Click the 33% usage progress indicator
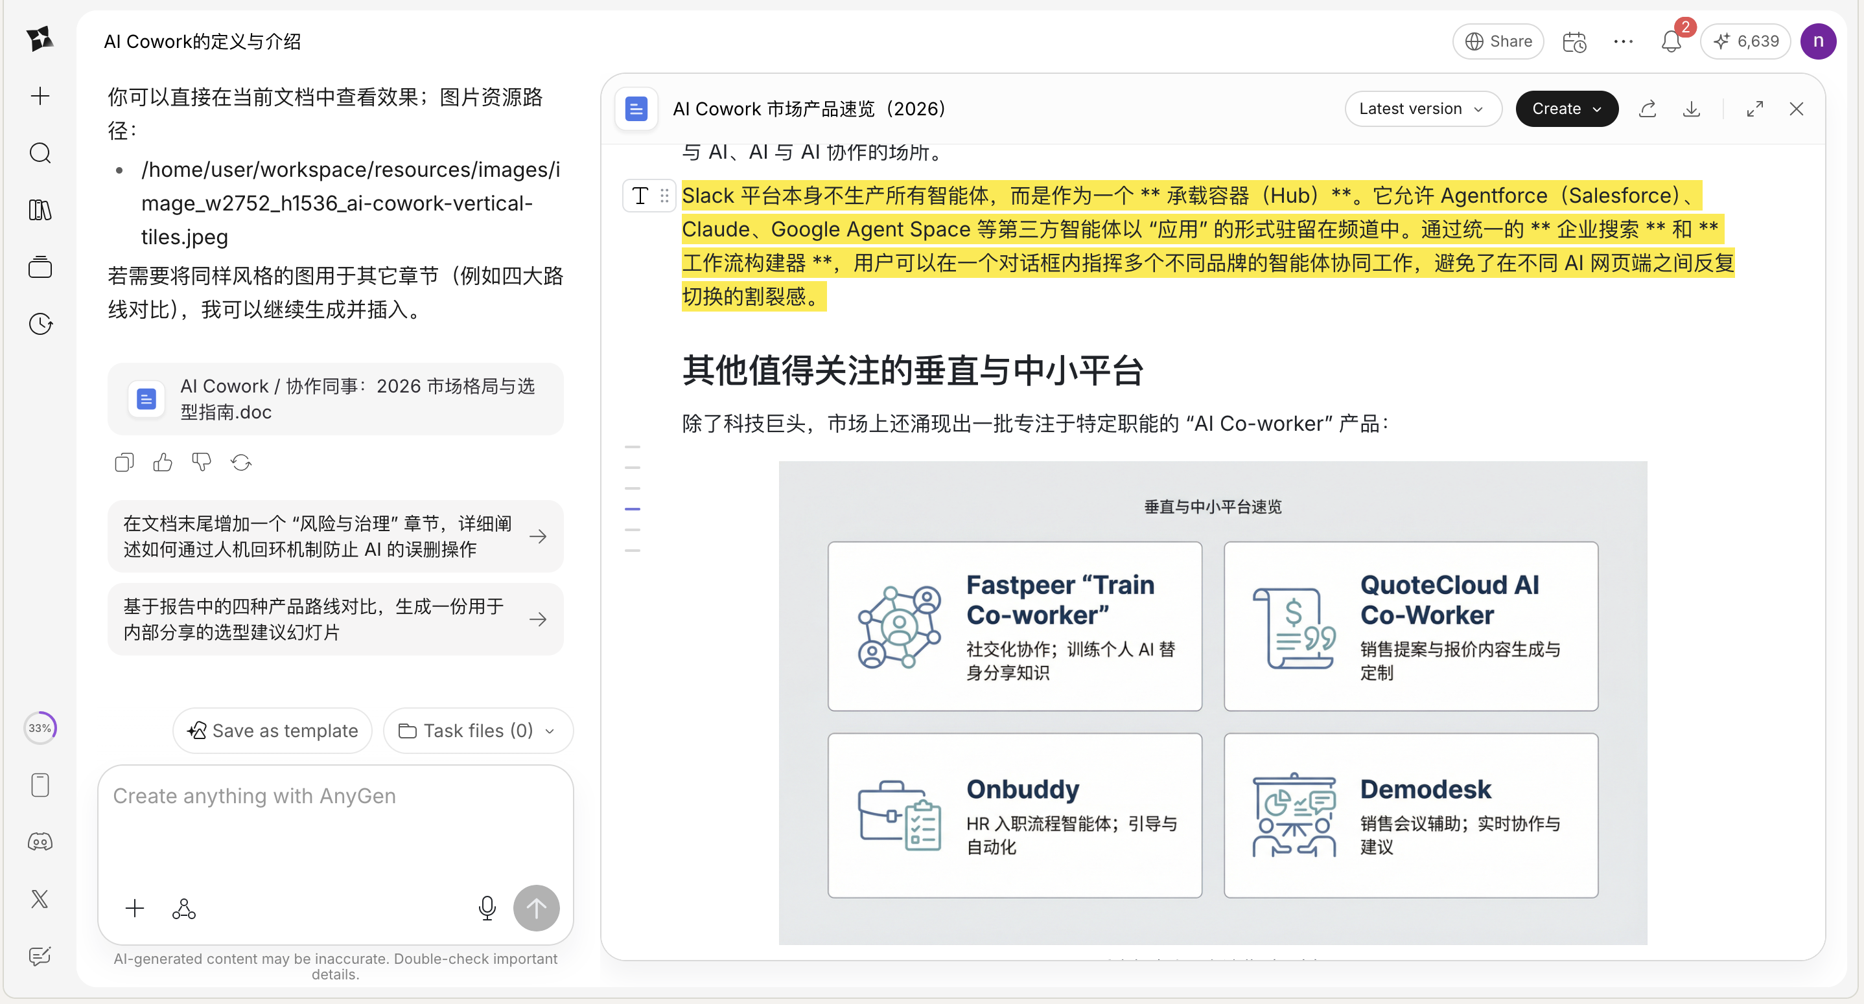Viewport: 1864px width, 1004px height. click(x=40, y=727)
